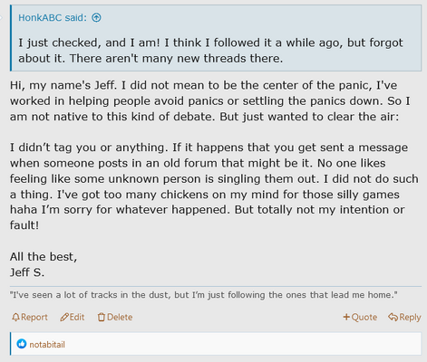Click the pencil icon for Edit

pyautogui.click(x=64, y=317)
